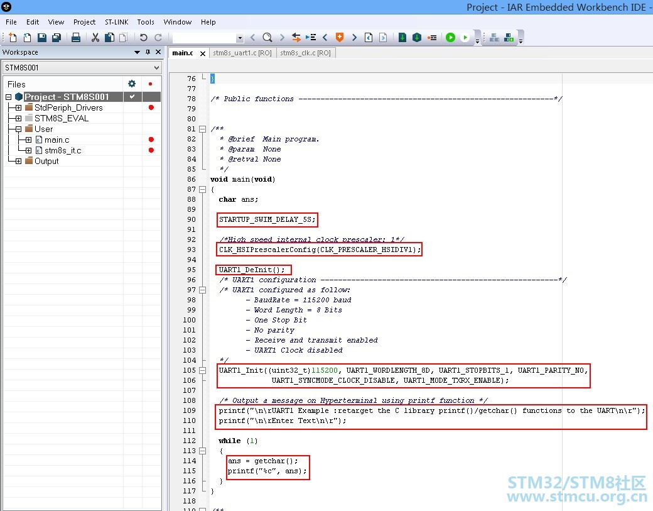Open the Tools menu
The width and height of the screenshot is (653, 511).
[146, 22]
